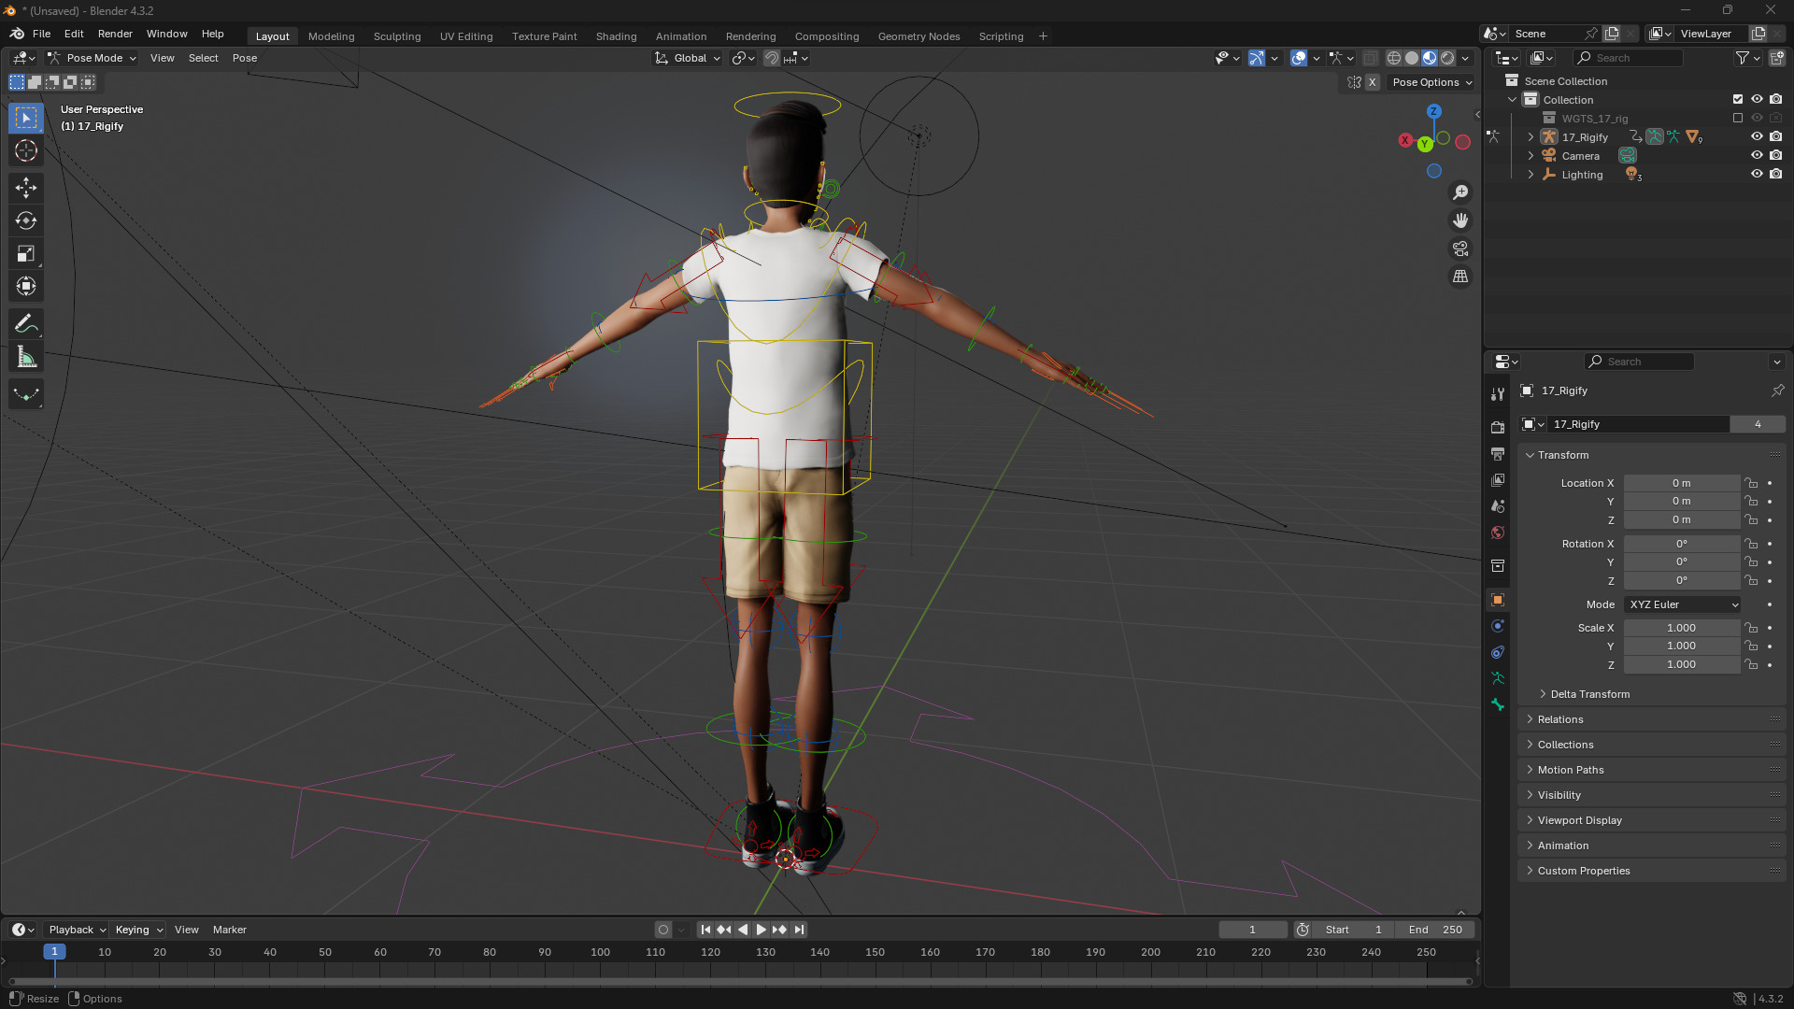Open the File menu

41,34
